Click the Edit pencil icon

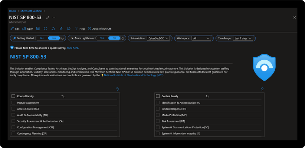(x=12, y=29)
